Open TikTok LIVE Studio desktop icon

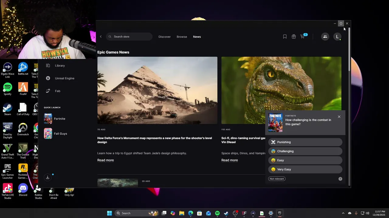coord(8,192)
